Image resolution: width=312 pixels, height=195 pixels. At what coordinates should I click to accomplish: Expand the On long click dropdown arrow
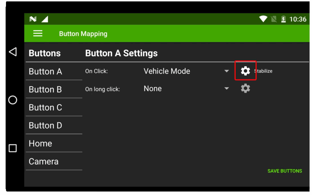[227, 89]
